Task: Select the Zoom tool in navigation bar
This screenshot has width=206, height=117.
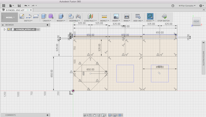Action: point(98,115)
